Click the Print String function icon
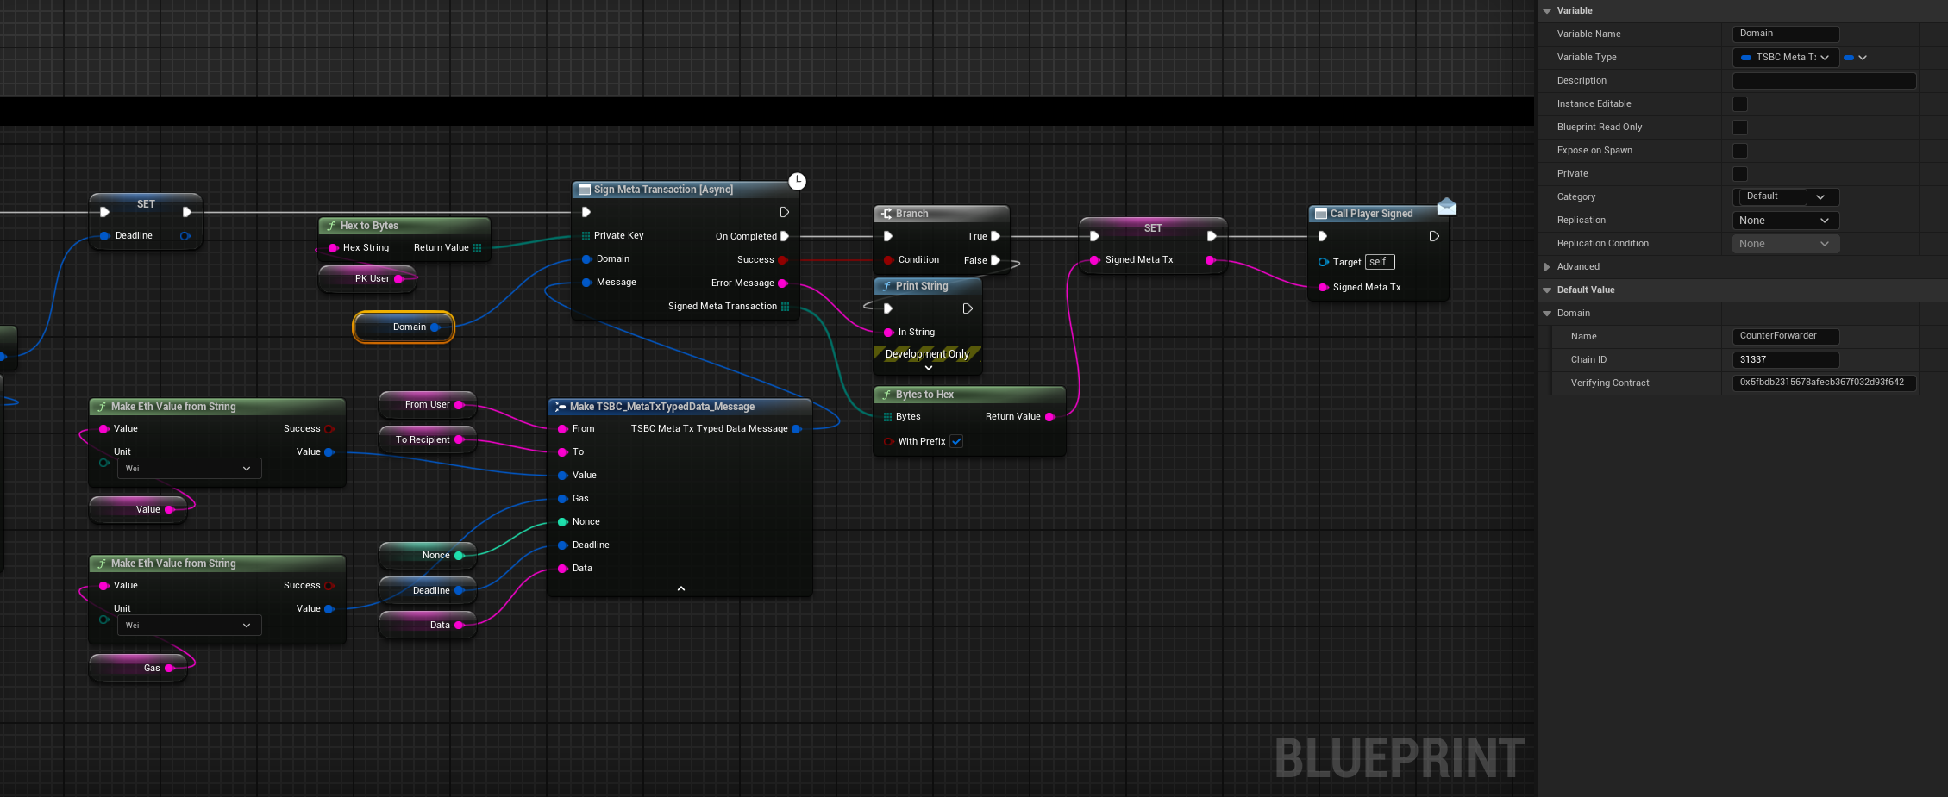 [886, 286]
